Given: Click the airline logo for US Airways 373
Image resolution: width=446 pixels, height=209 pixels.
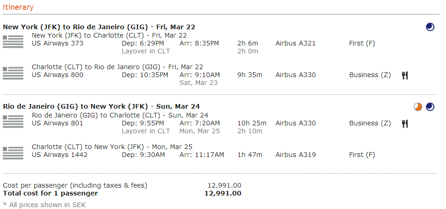Looking at the screenshot, I should [x=13, y=41].
